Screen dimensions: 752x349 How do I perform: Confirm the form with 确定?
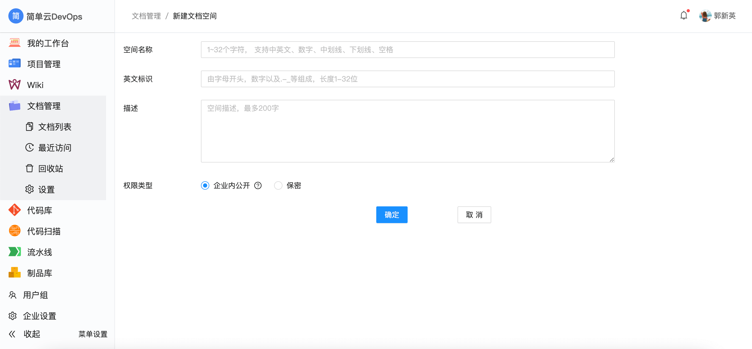click(x=392, y=215)
